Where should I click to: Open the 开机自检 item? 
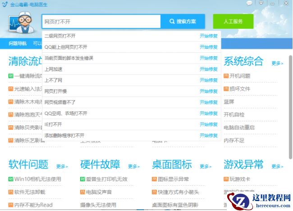[x=234, y=115]
